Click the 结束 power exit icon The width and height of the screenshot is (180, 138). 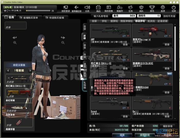[x=174, y=9]
